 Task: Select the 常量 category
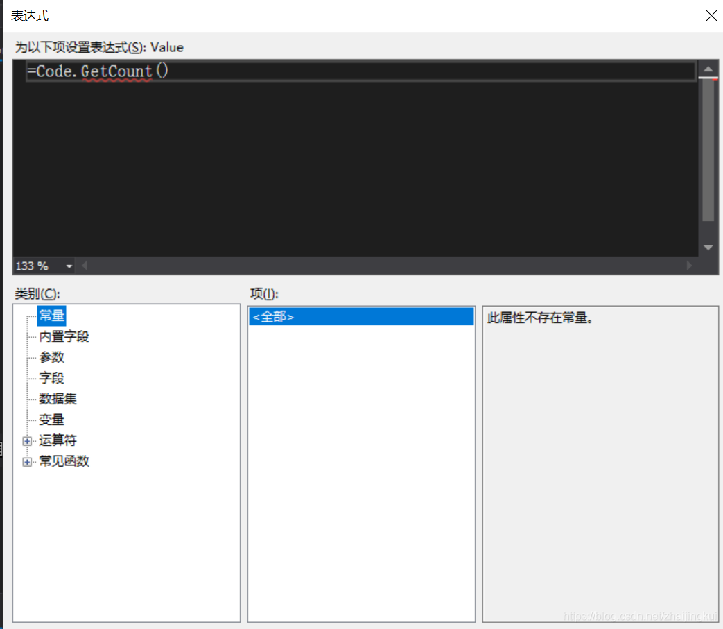(x=51, y=316)
